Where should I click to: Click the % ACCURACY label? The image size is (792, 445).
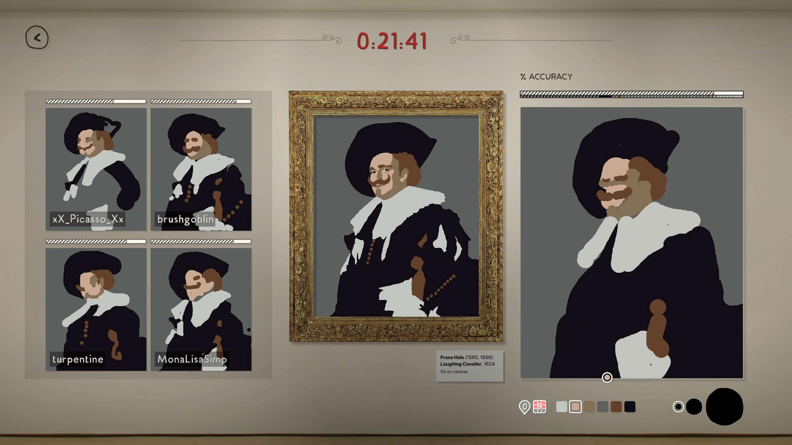coord(546,77)
